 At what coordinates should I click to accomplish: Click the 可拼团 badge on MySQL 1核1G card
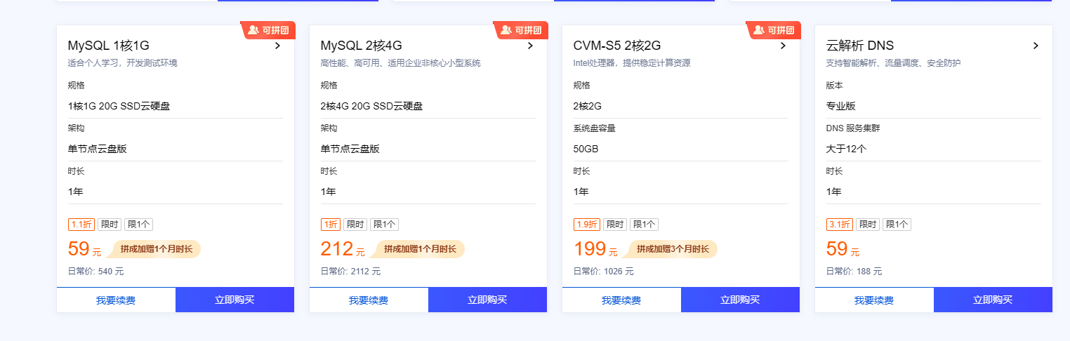tap(268, 30)
